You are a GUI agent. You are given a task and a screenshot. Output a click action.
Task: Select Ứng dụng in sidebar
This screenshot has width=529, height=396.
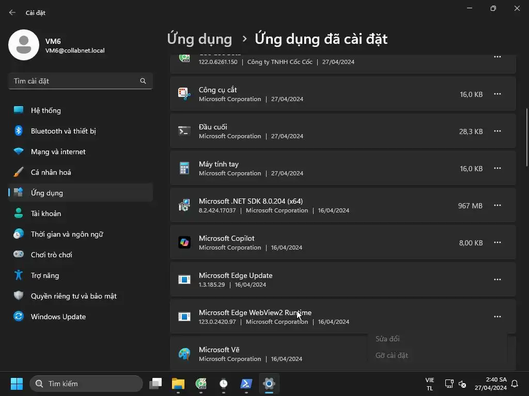pyautogui.click(x=80, y=193)
